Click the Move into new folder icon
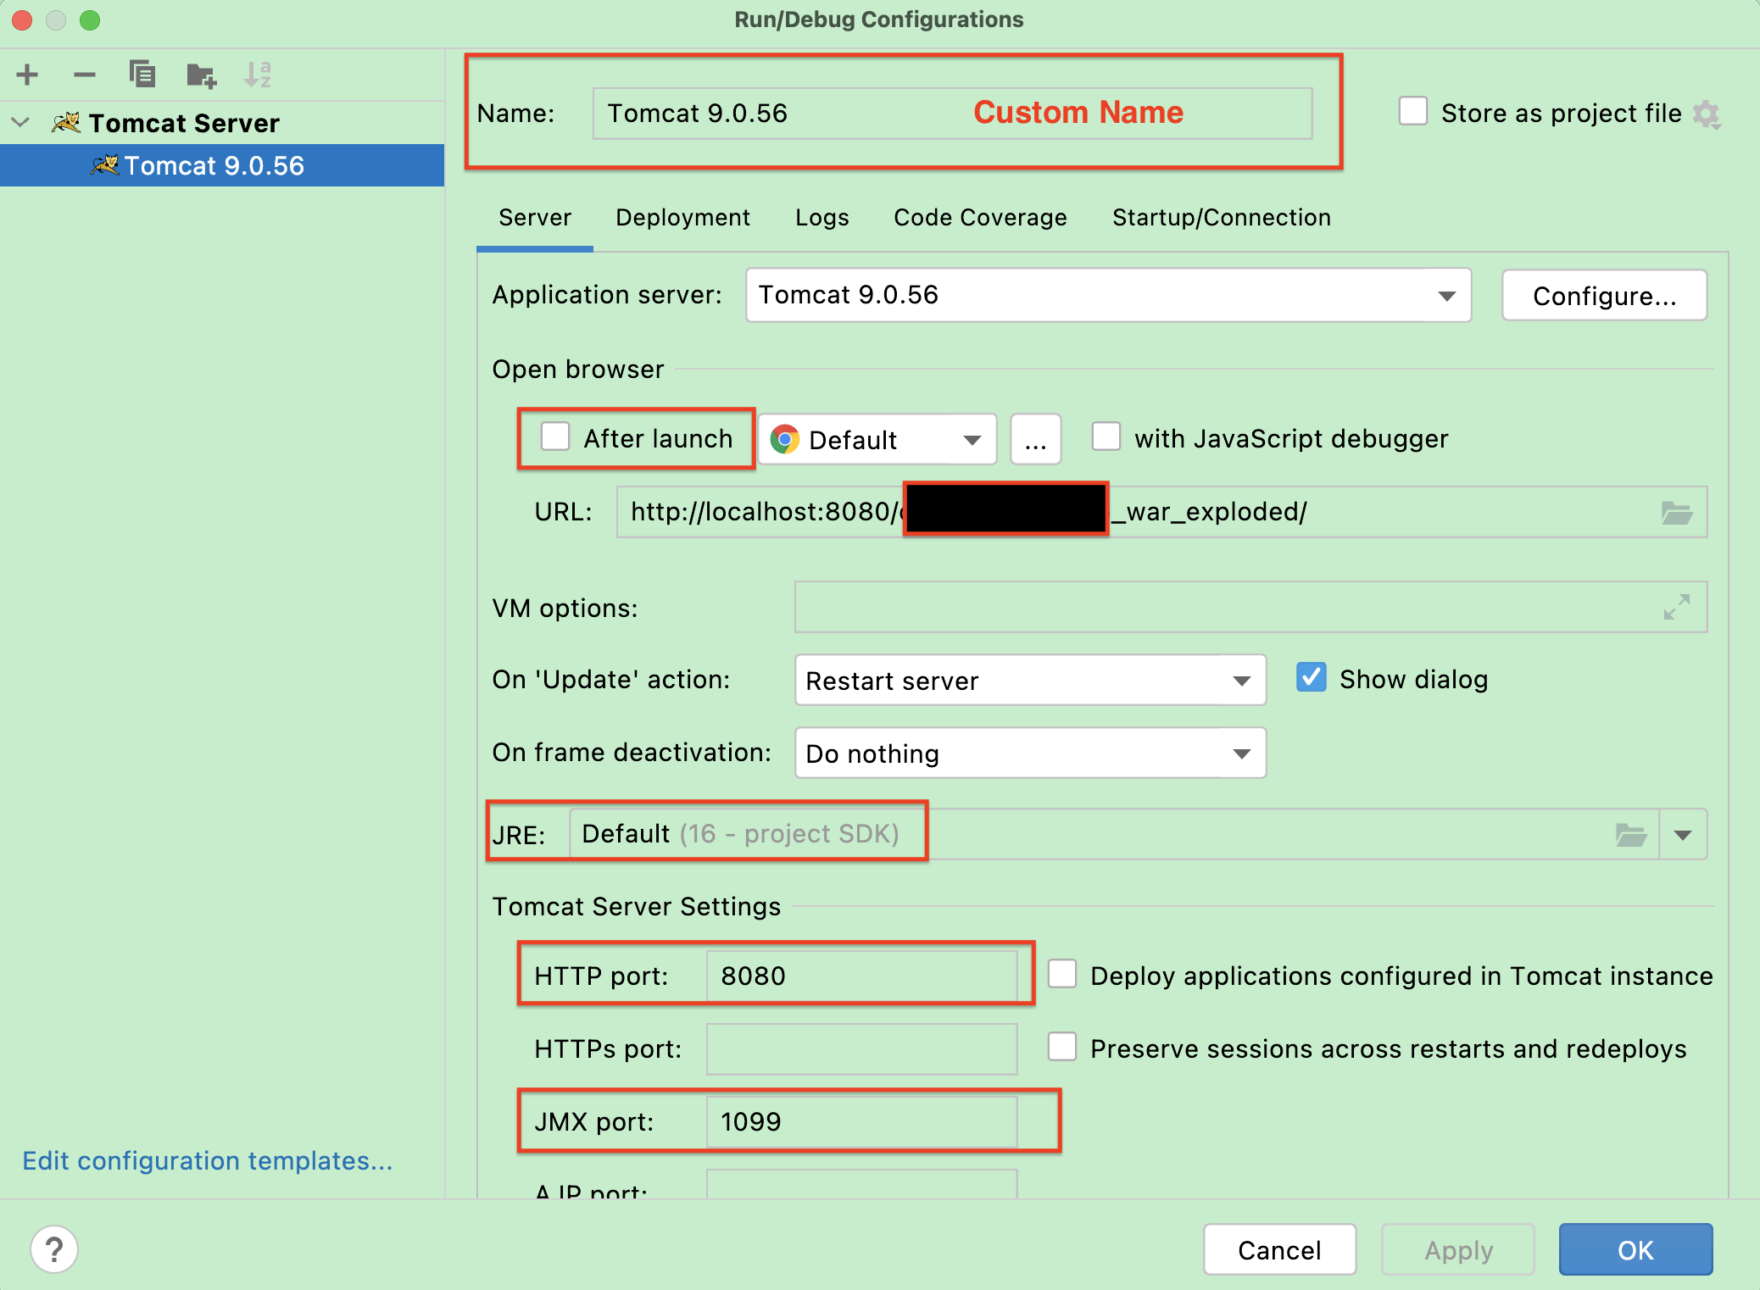The height and width of the screenshot is (1290, 1760). point(201,75)
